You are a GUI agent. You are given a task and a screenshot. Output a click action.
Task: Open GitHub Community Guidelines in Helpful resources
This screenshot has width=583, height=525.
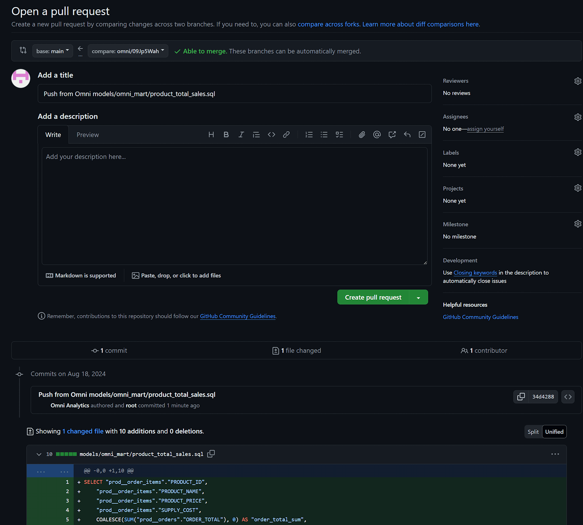[480, 317]
